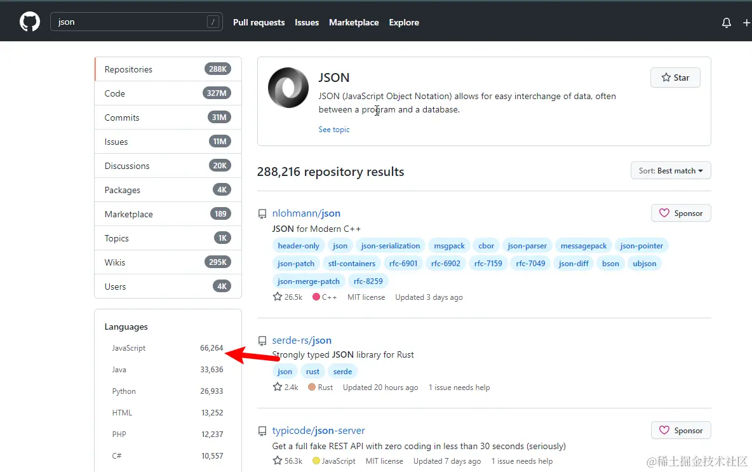Select the Commits results filter

(x=168, y=118)
